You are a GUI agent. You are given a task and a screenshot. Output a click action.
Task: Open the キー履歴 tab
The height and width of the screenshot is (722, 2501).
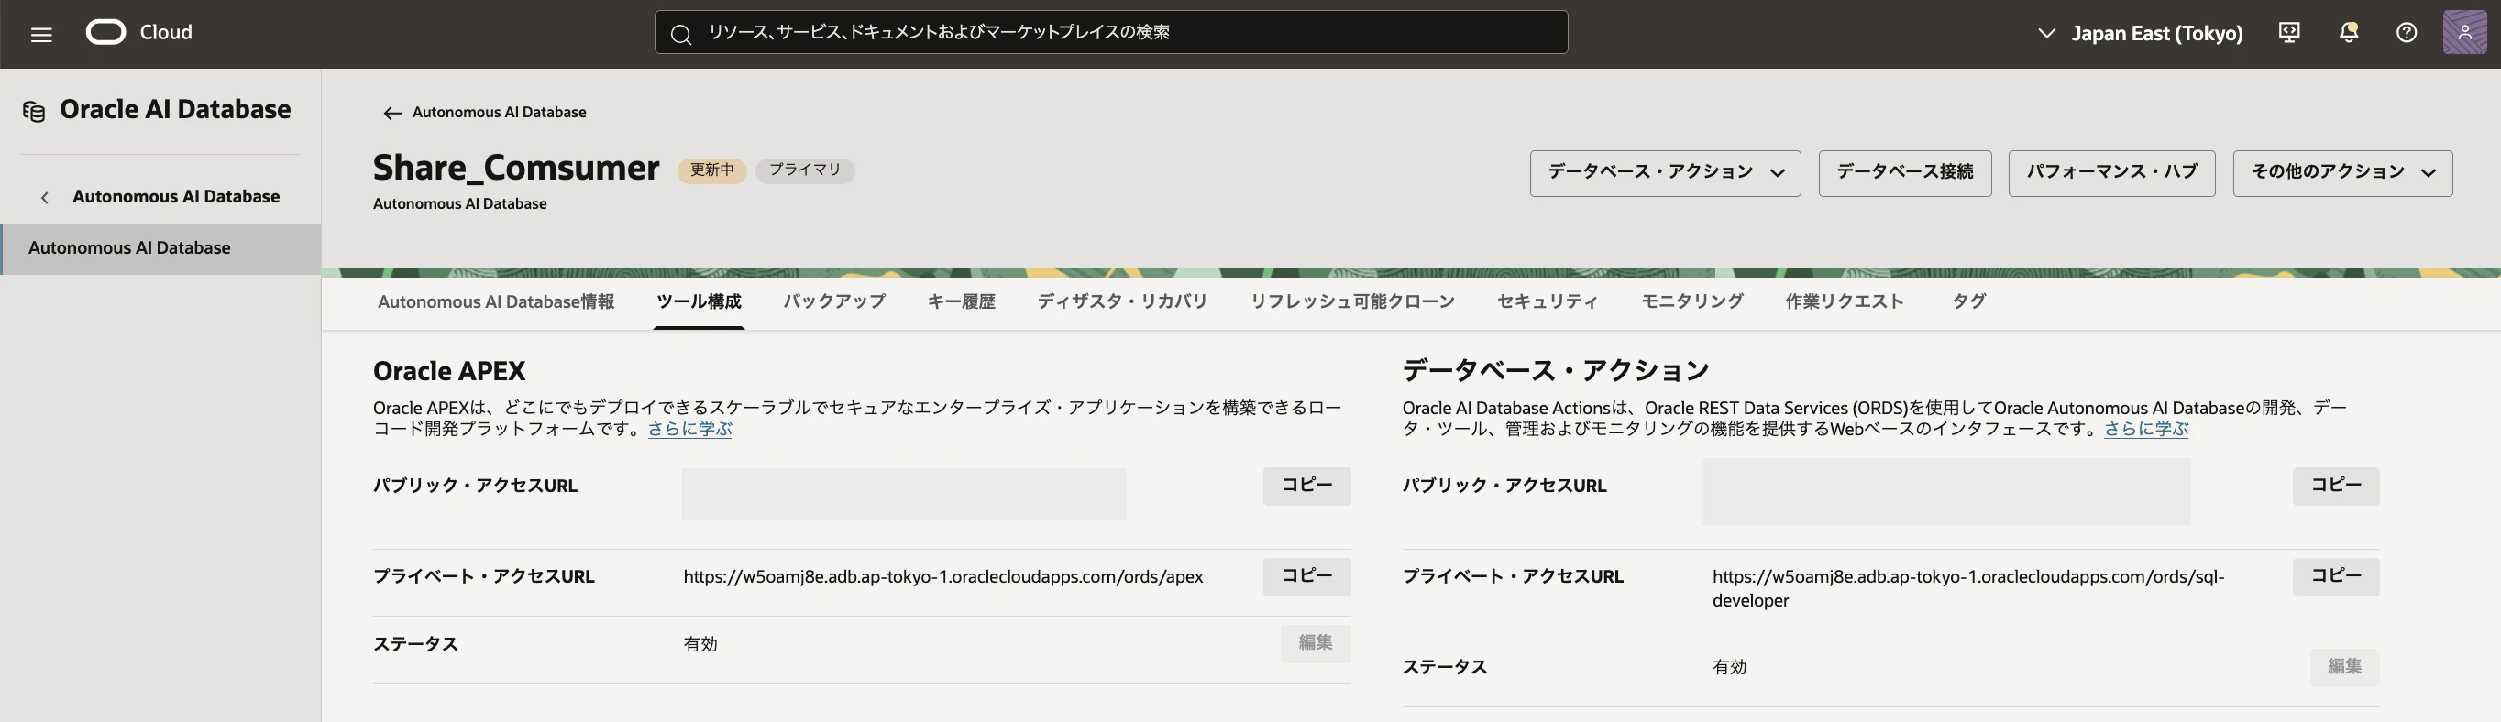click(961, 301)
